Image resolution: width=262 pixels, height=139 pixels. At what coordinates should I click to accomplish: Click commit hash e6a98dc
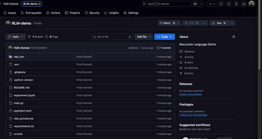133,48
